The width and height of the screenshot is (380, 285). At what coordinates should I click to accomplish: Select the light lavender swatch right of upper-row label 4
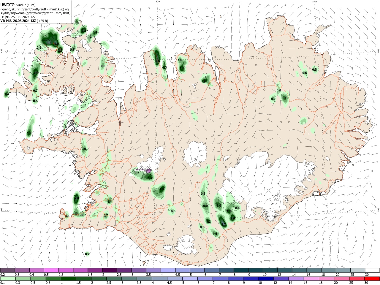click(168, 270)
